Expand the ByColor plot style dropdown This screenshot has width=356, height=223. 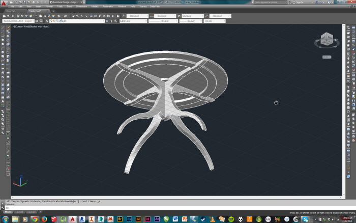click(215, 21)
